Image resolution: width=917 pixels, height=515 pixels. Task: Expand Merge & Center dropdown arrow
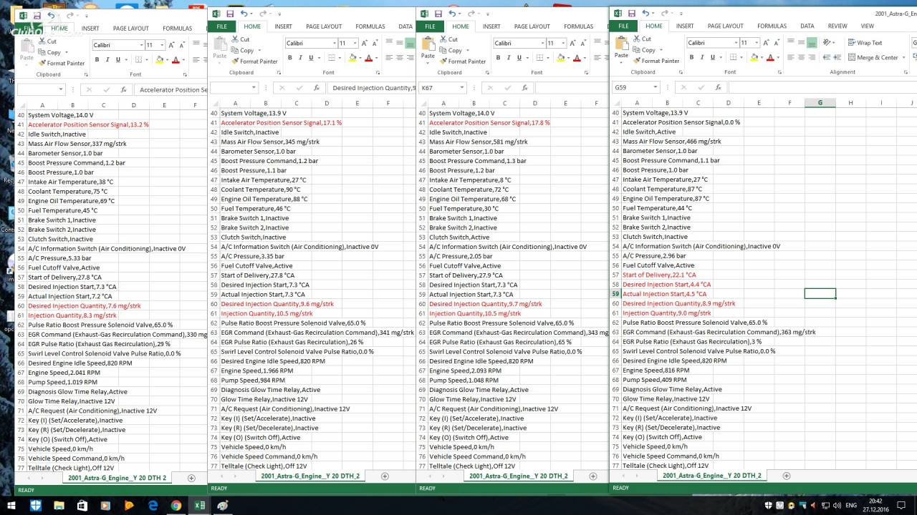[903, 57]
